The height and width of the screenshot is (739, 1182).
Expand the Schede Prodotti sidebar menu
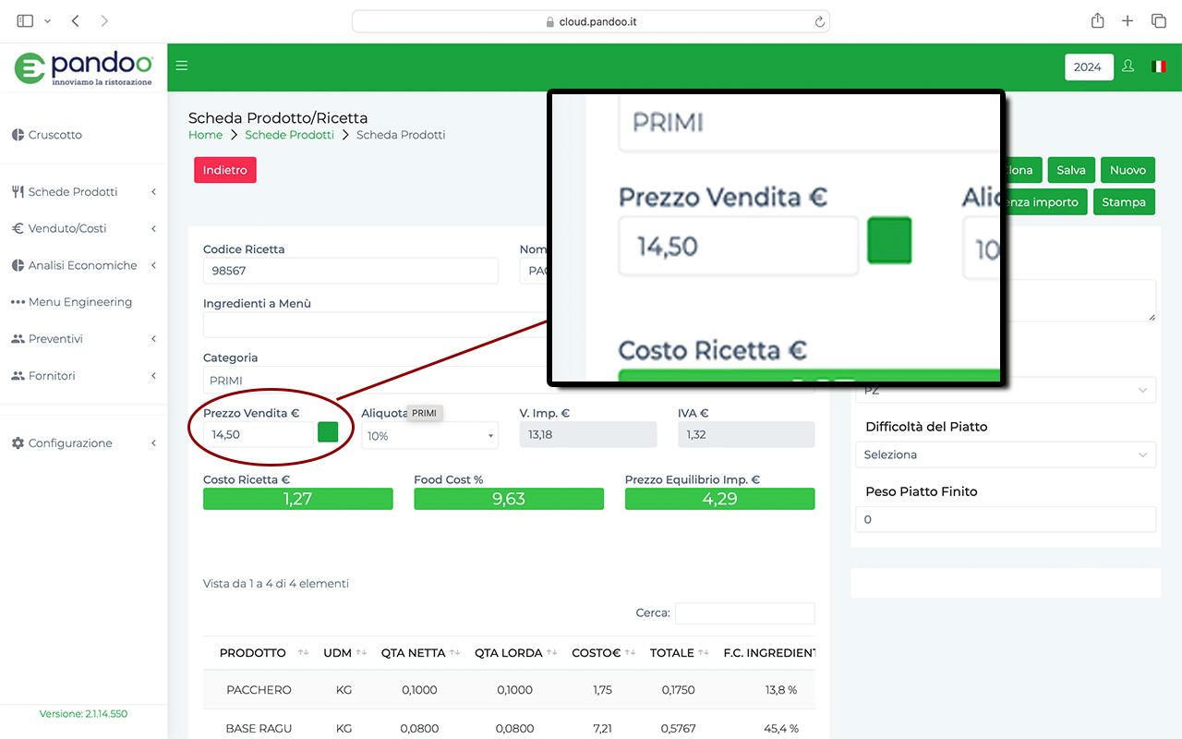click(x=83, y=192)
